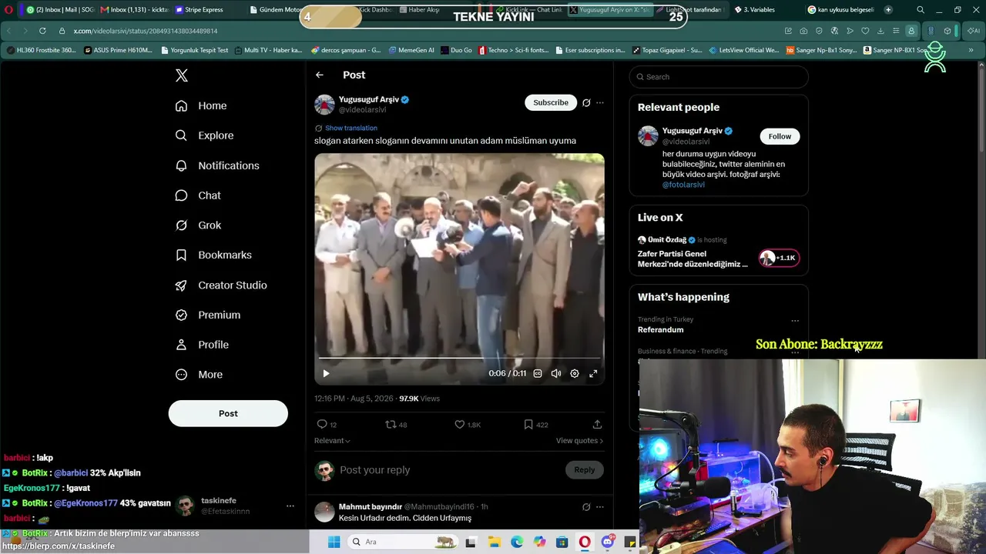The height and width of the screenshot is (554, 986).
Task: Click the back arrow beside Post heading
Action: 320,75
